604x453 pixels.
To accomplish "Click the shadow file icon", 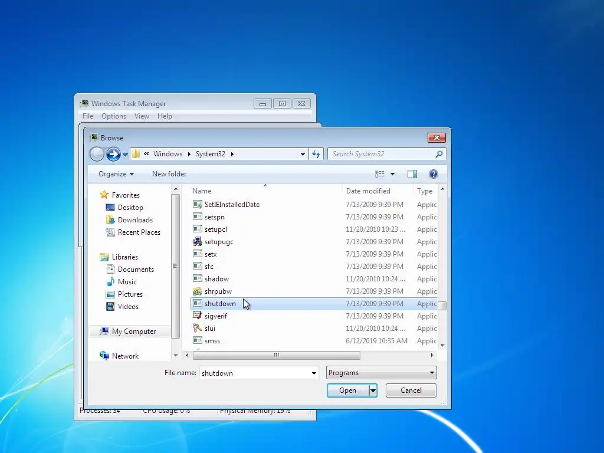I will (197, 278).
